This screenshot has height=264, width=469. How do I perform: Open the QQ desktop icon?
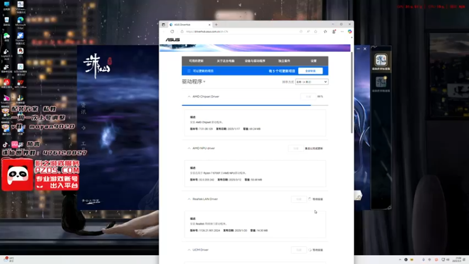(21, 52)
